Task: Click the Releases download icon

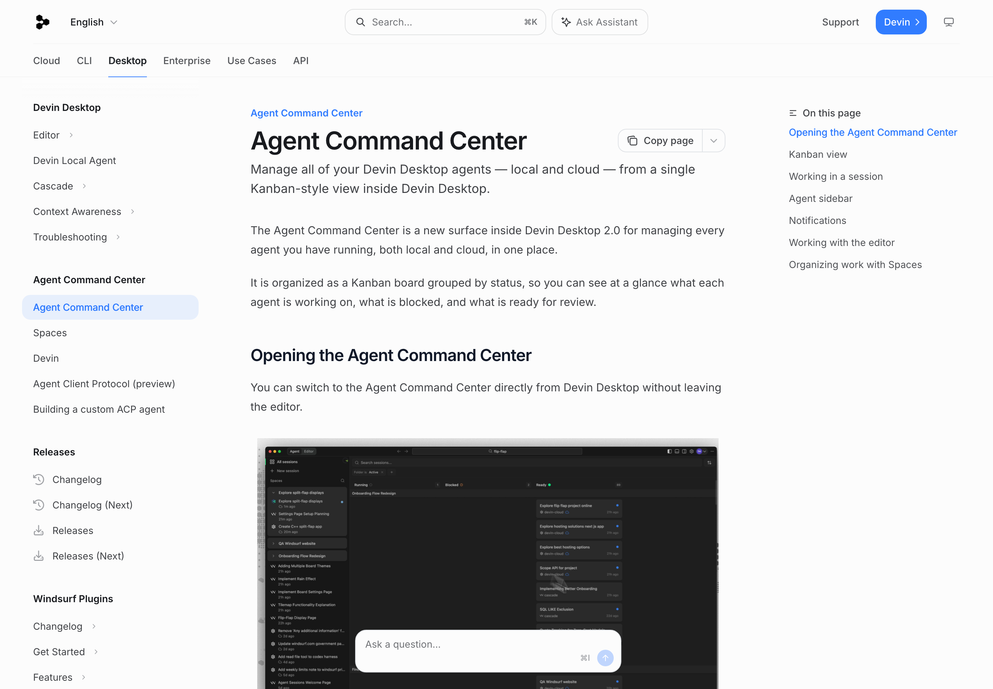Action: pos(39,530)
